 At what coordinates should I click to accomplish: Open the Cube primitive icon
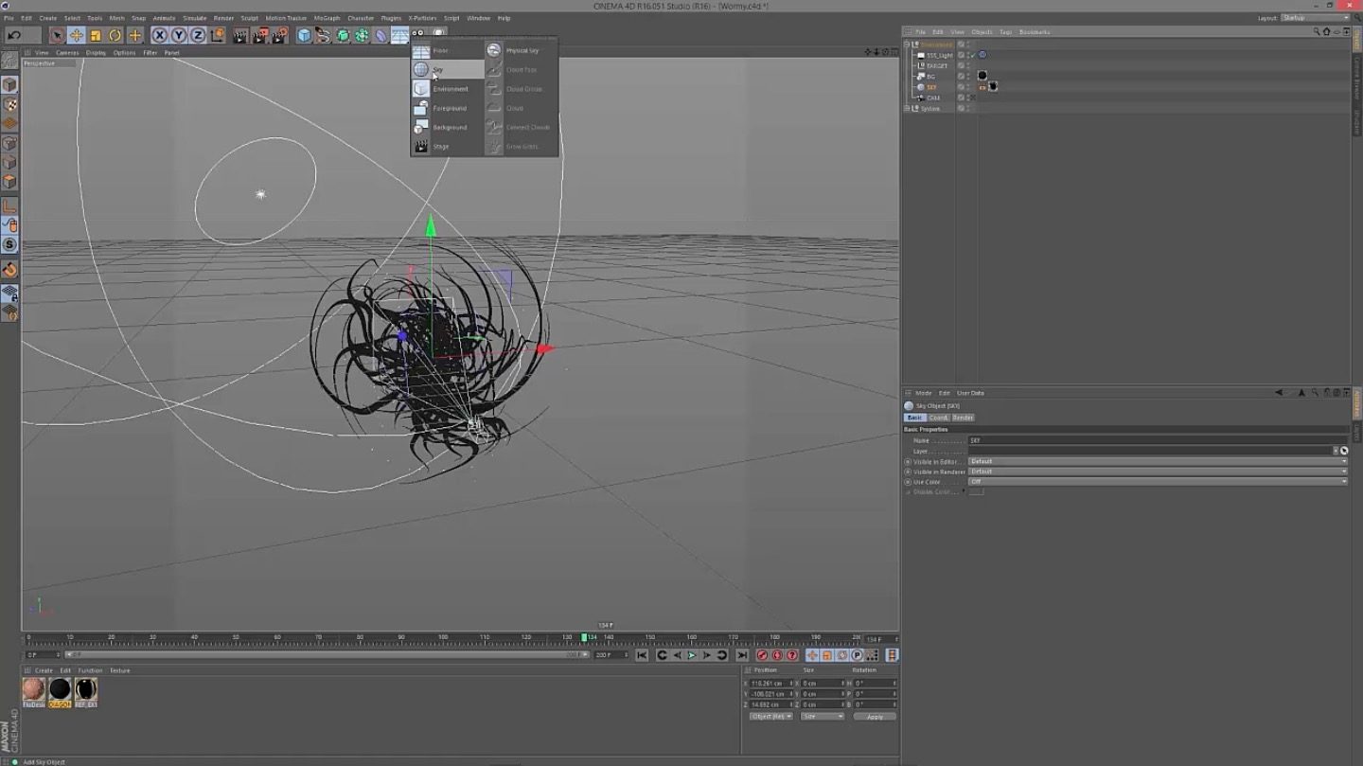click(304, 35)
